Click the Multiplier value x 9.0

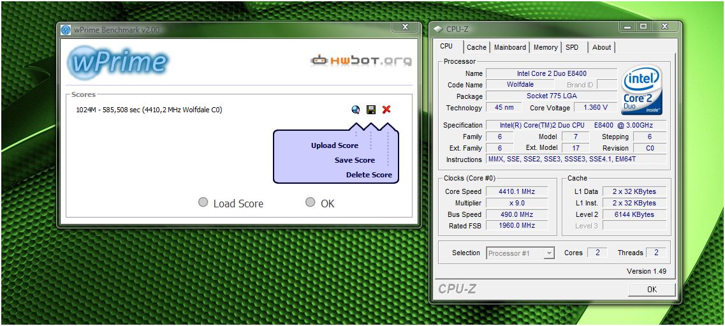(x=517, y=203)
